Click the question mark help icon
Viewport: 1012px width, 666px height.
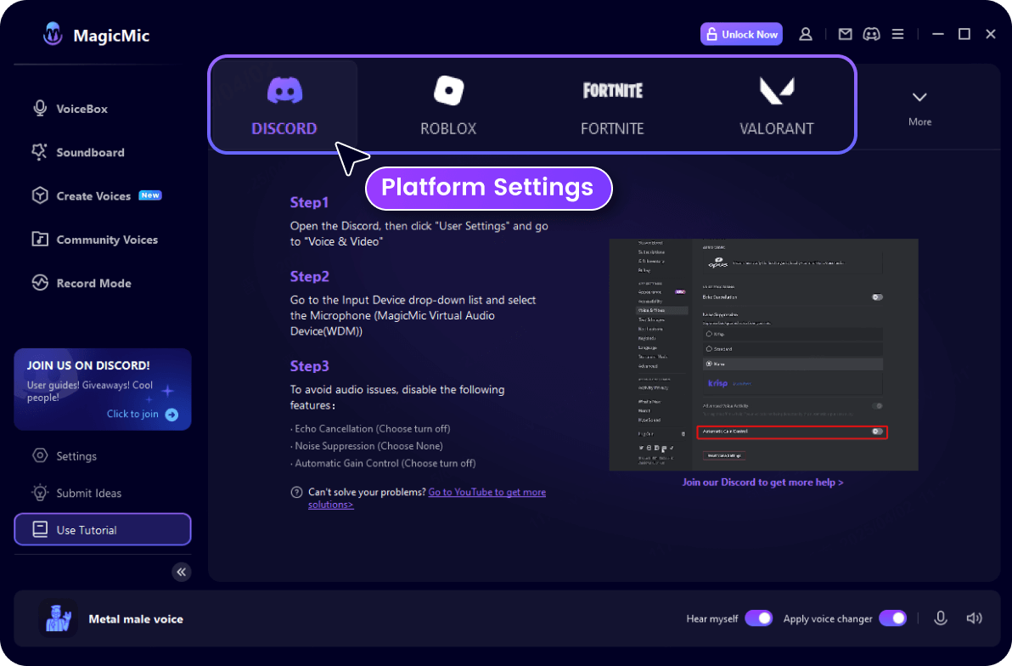click(x=296, y=492)
